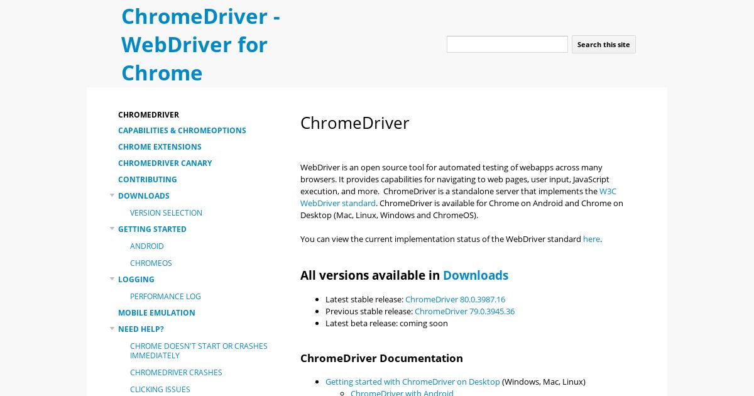This screenshot has width=754, height=396.
Task: Open Getting started with ChromeDriver on Desktop
Action: (x=413, y=382)
